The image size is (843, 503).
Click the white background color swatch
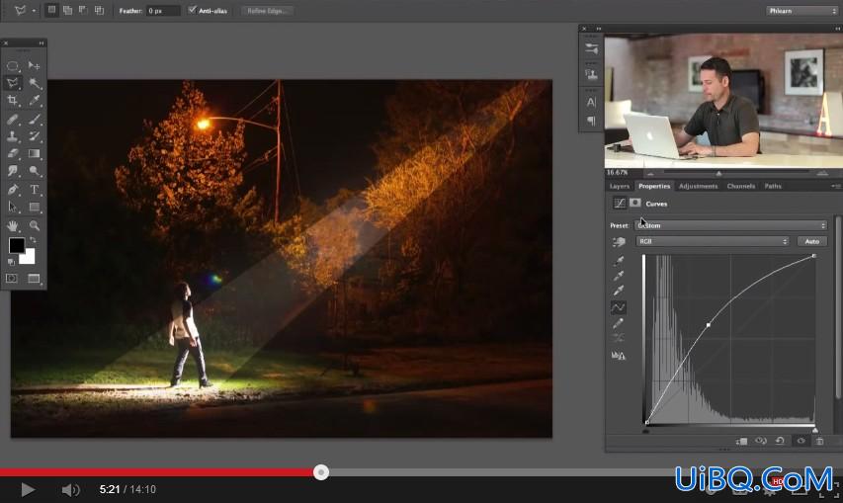[x=30, y=258]
